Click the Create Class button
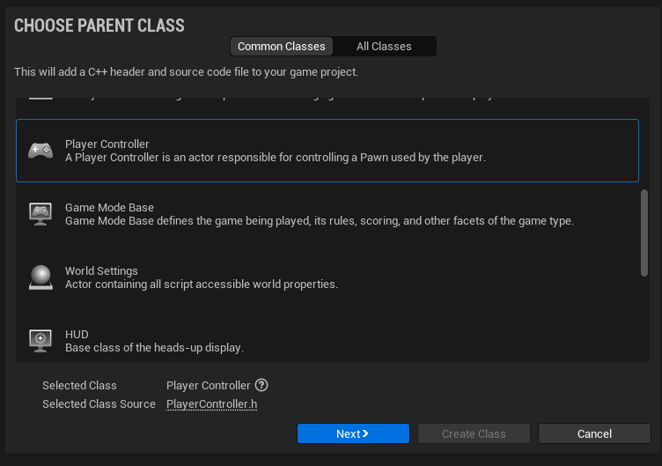 [x=474, y=433]
